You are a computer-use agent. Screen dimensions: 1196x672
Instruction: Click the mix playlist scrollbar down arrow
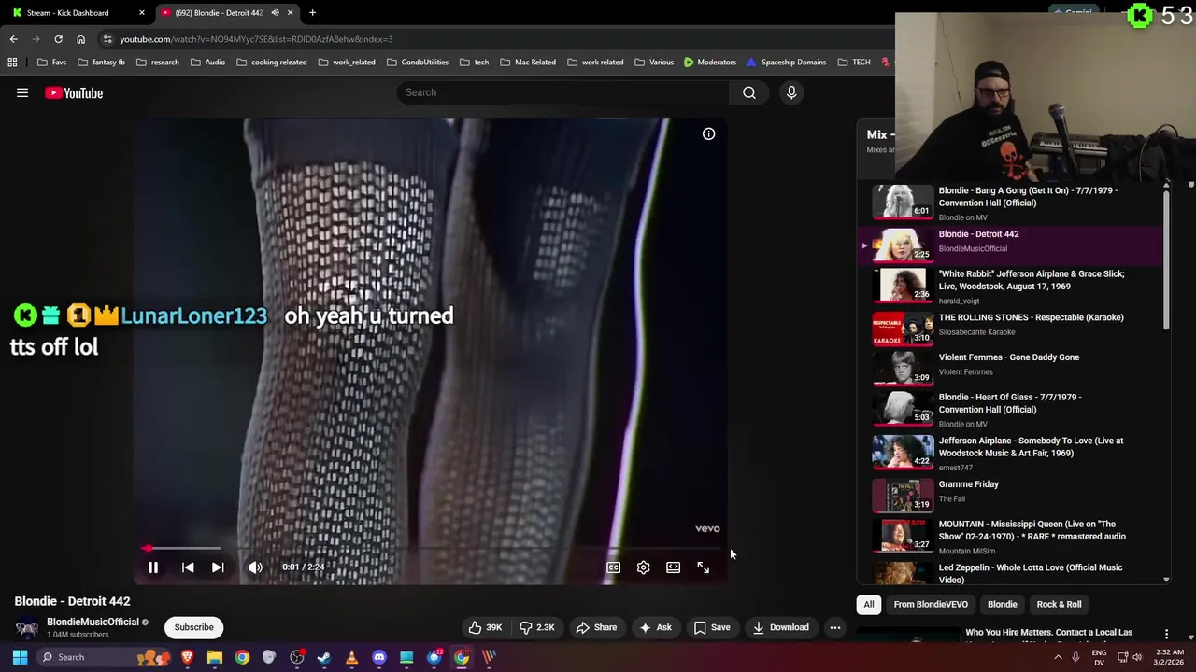[1166, 580]
